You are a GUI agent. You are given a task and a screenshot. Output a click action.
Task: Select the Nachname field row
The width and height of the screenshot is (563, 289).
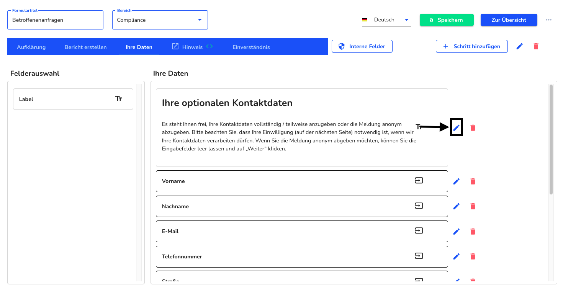302,206
